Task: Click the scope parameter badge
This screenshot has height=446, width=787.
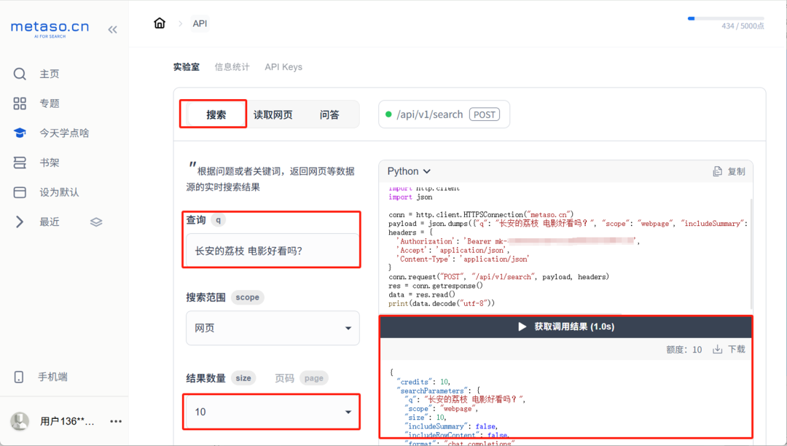Action: 248,297
